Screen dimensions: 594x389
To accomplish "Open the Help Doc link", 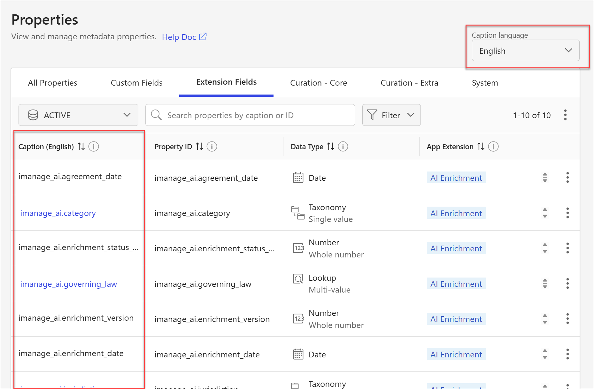I will (184, 37).
